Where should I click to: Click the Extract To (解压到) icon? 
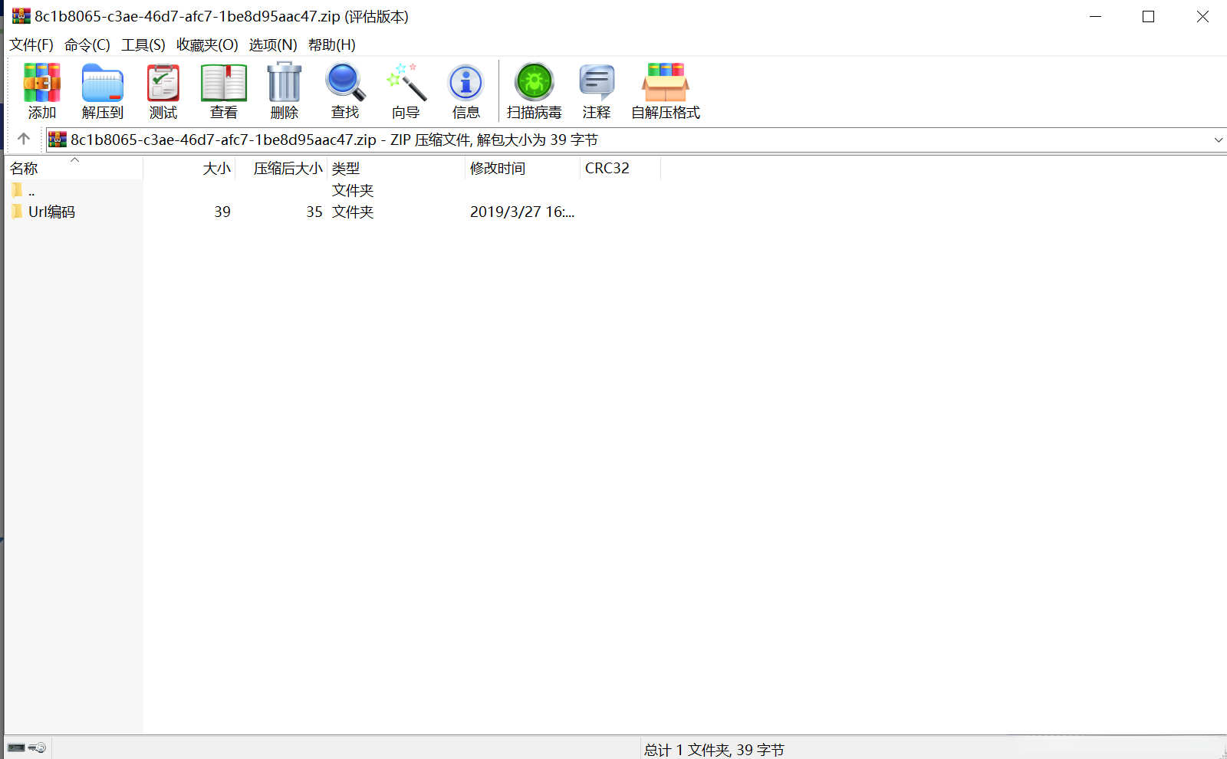[x=103, y=90]
